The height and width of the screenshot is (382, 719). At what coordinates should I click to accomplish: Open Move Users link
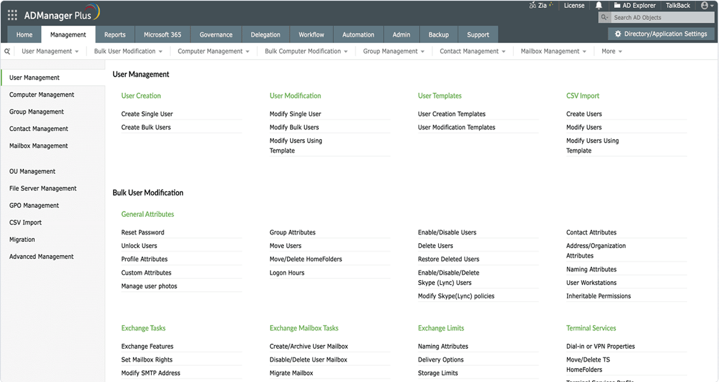tap(286, 246)
